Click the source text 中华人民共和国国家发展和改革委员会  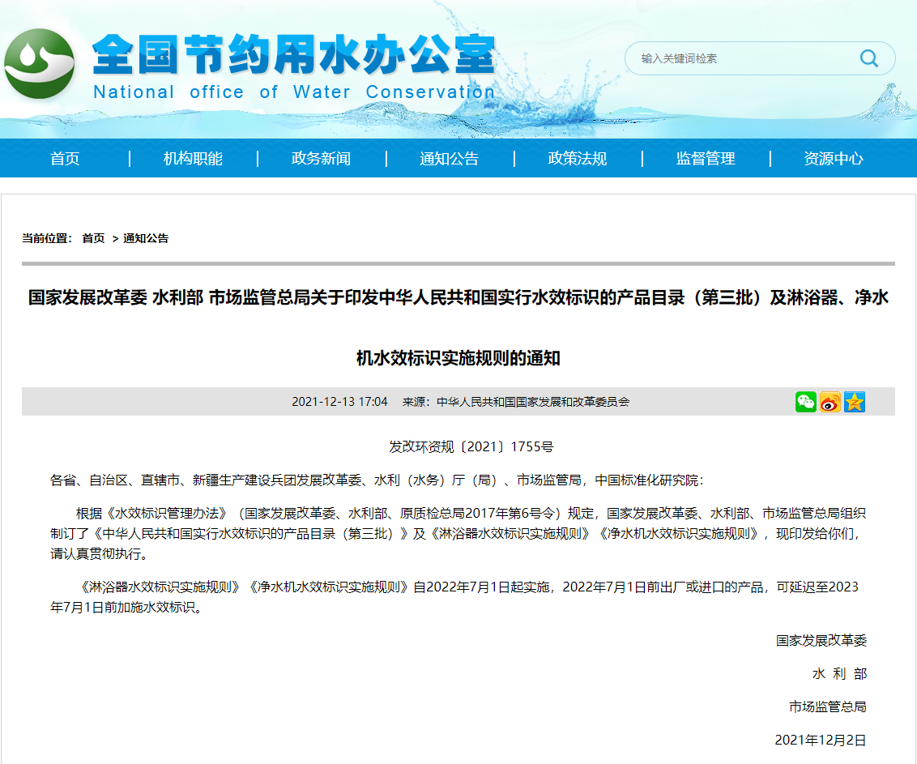(x=532, y=402)
